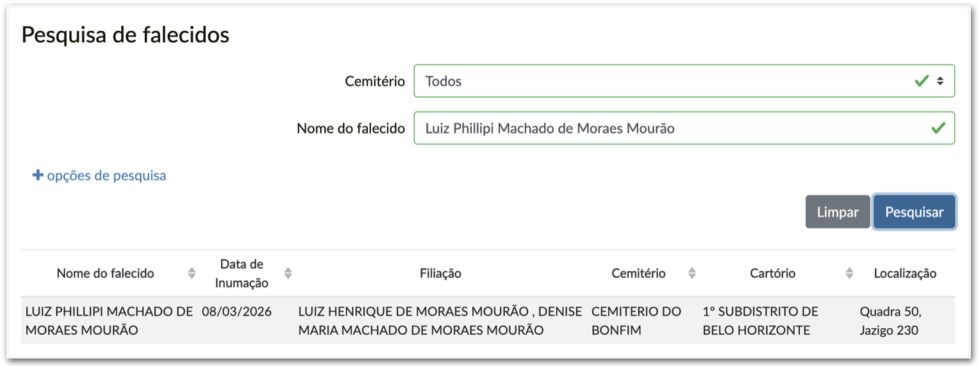Select result LUIZ PHILLIPI MACHADO DE MORAES MOURÃO
The width and height of the screenshot is (978, 366).
click(108, 321)
